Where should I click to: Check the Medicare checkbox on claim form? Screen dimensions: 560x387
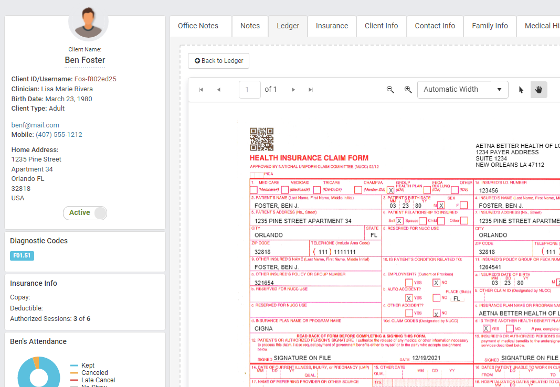point(253,190)
